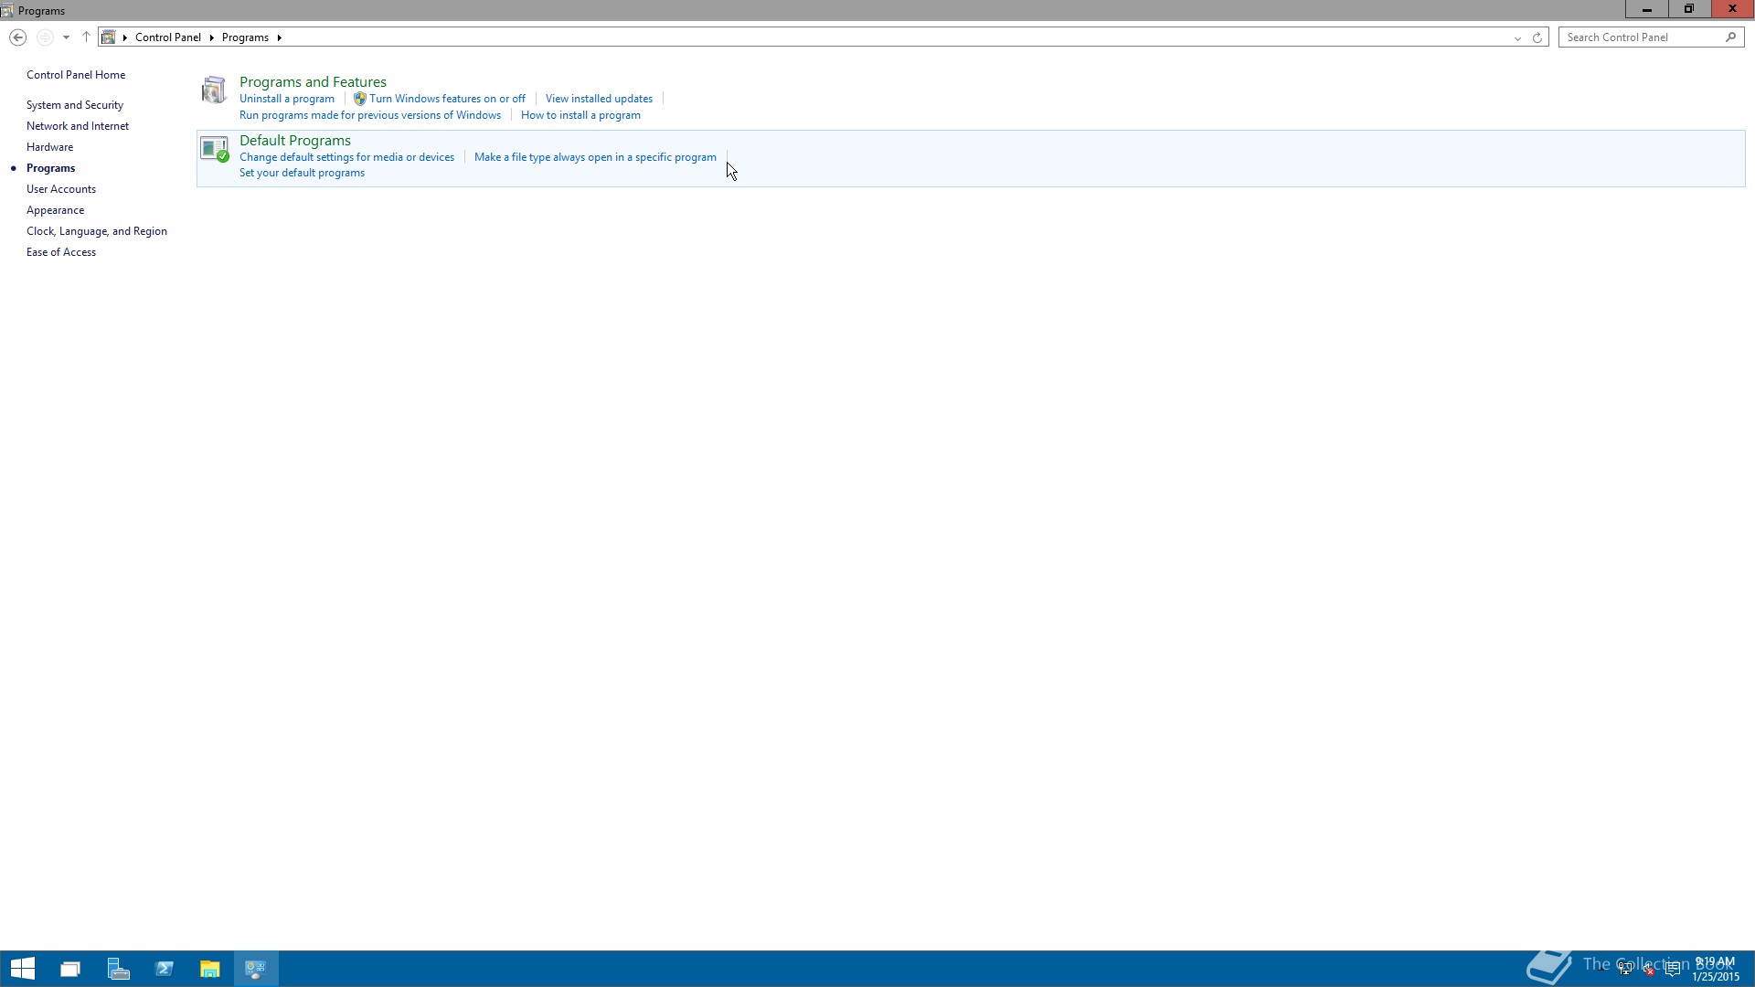
Task: Refresh the Control Panel view
Action: click(x=1537, y=37)
